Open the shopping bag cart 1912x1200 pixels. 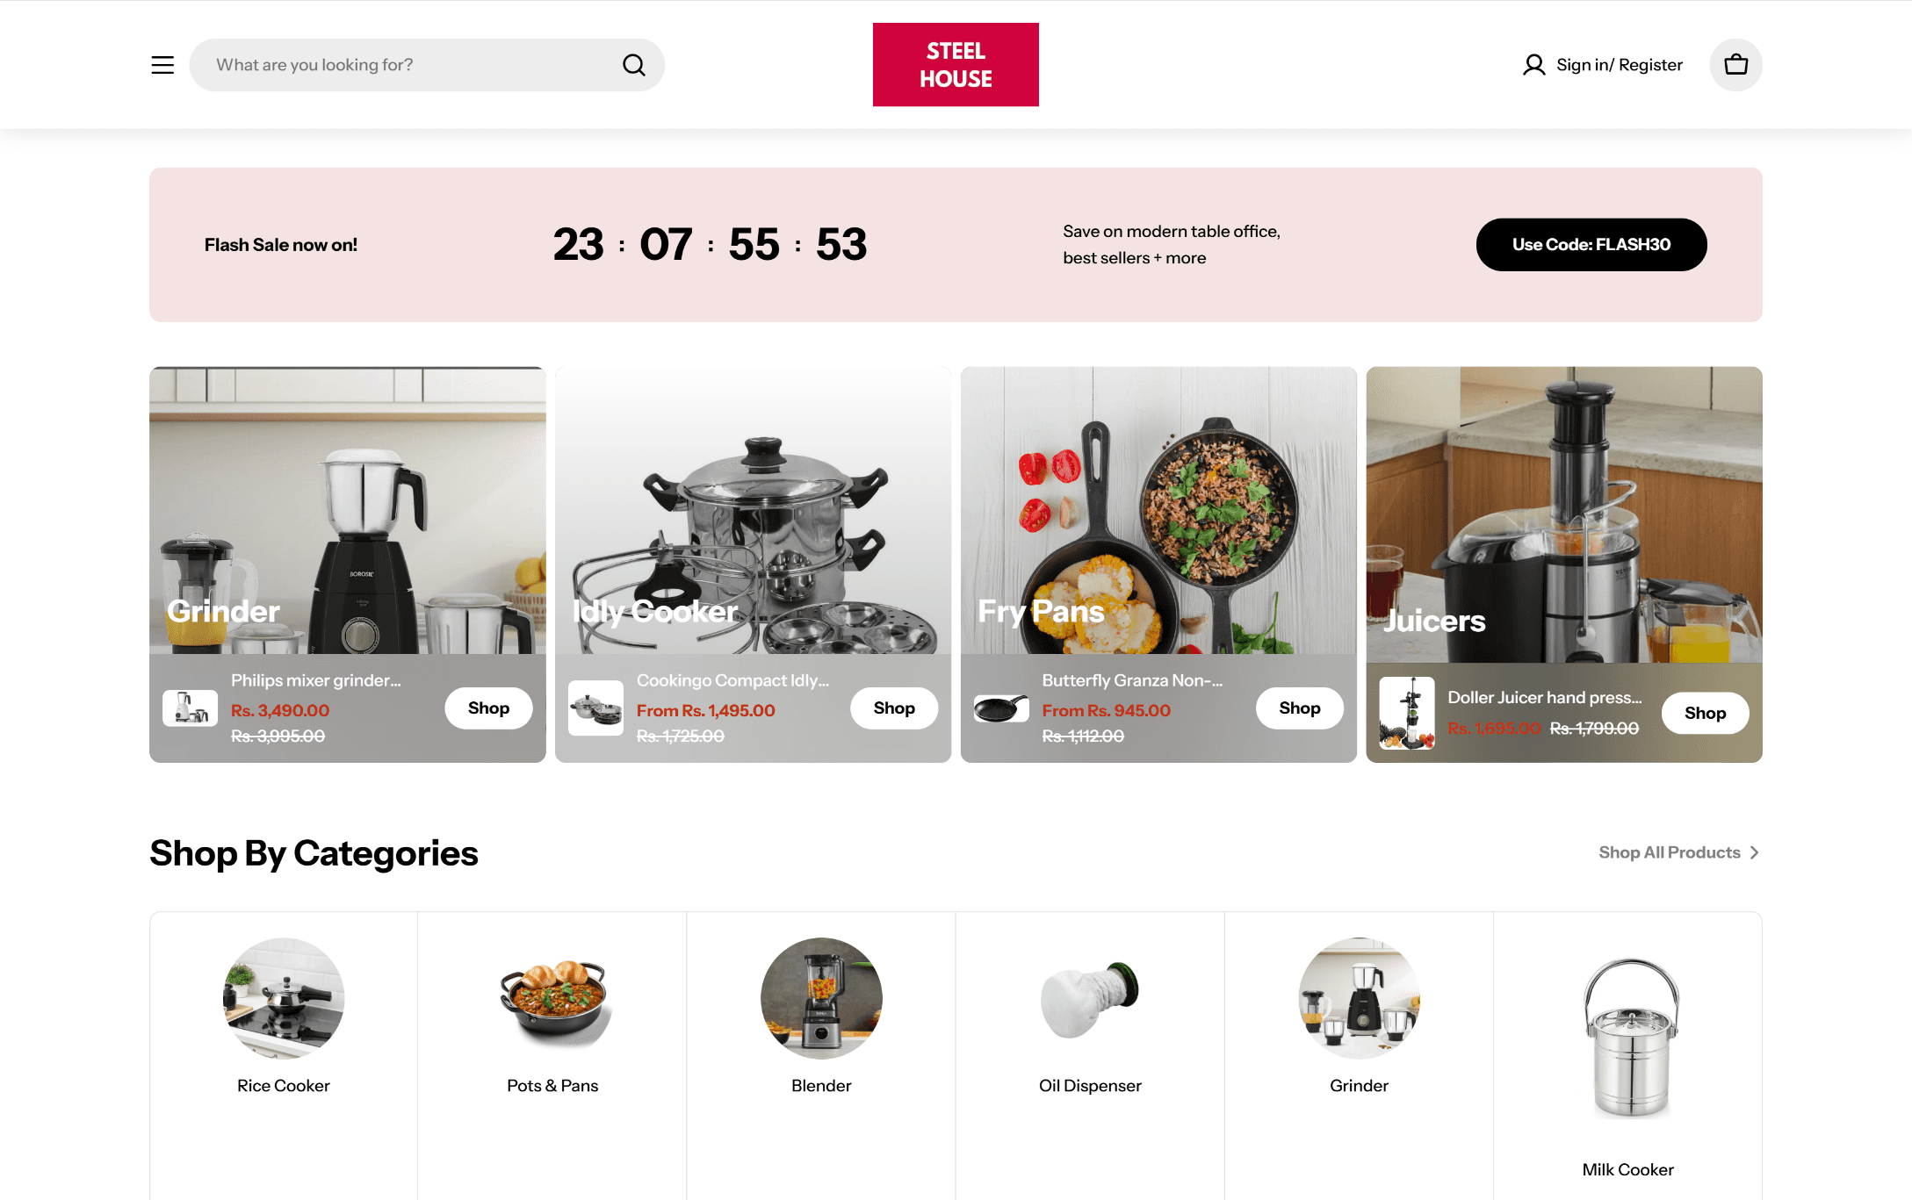1735,65
